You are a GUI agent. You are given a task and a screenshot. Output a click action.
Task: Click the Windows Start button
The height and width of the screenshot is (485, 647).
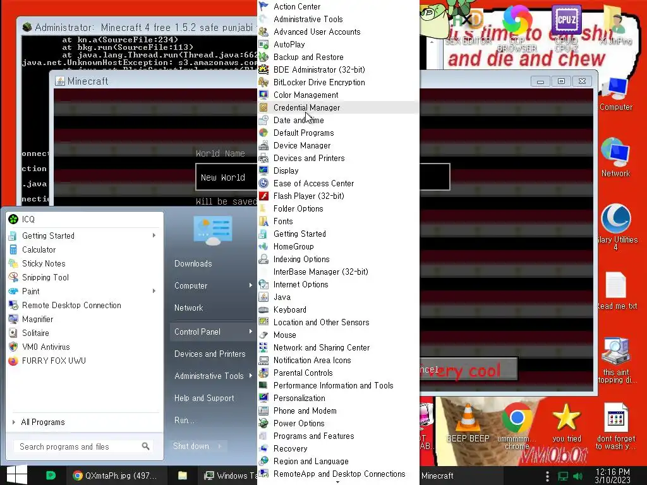coord(17,475)
